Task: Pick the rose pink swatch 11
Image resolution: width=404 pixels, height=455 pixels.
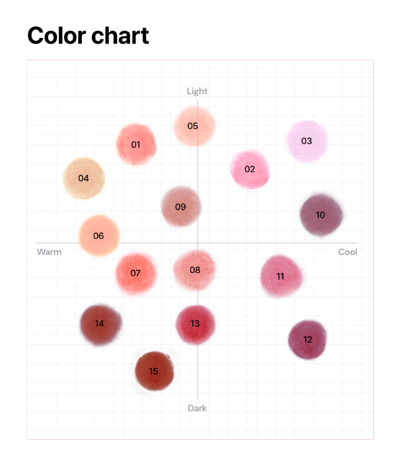Action: click(x=281, y=276)
